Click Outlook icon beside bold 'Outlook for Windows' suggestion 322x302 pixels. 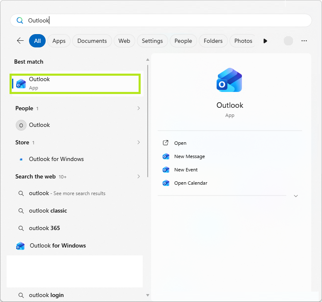pos(20,246)
